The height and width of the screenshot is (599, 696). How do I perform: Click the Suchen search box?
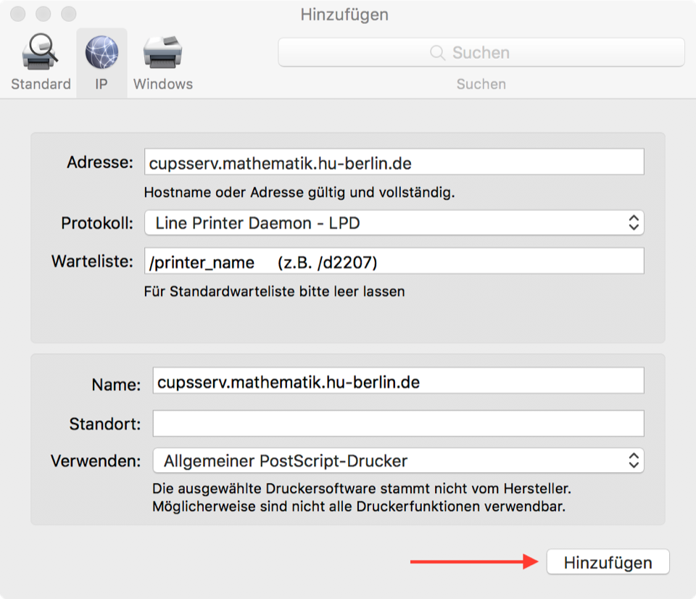481,51
